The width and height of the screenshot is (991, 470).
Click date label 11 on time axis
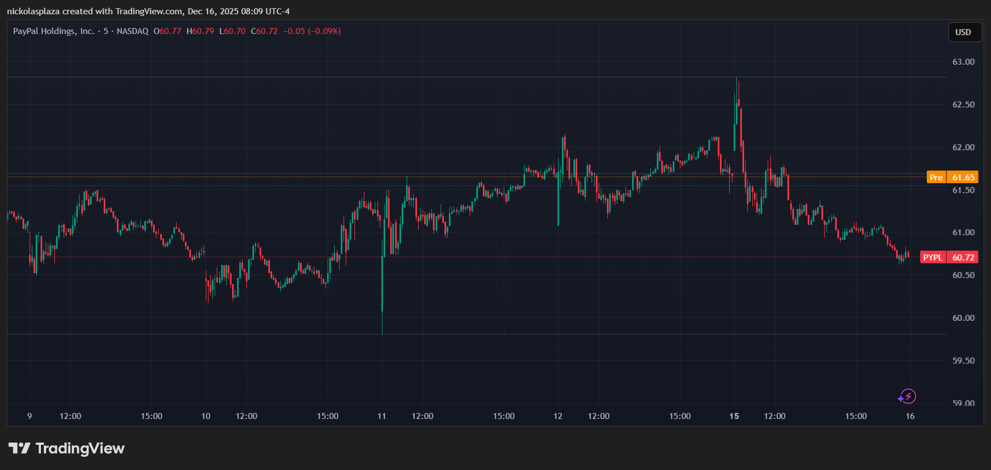382,416
